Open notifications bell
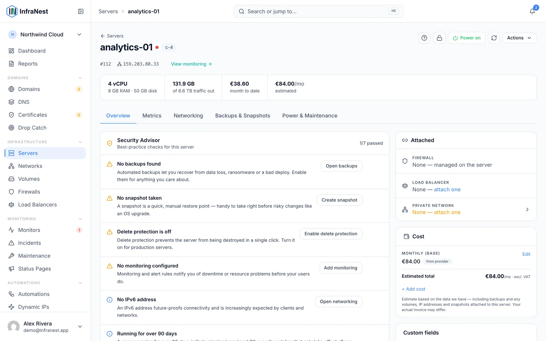546x341 pixels. [x=532, y=11]
